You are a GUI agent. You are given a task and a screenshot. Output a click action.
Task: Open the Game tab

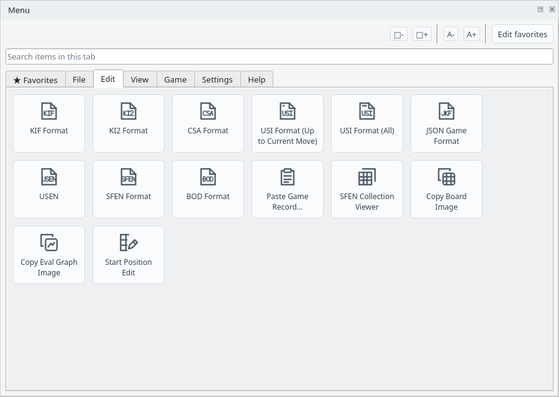coord(175,79)
